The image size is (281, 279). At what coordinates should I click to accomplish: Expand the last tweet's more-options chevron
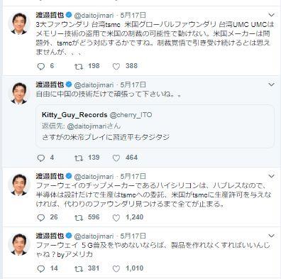pyautogui.click(x=271, y=236)
